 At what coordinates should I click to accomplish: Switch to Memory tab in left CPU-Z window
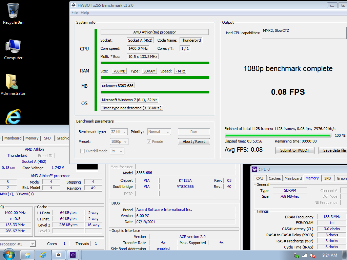(x=32, y=138)
